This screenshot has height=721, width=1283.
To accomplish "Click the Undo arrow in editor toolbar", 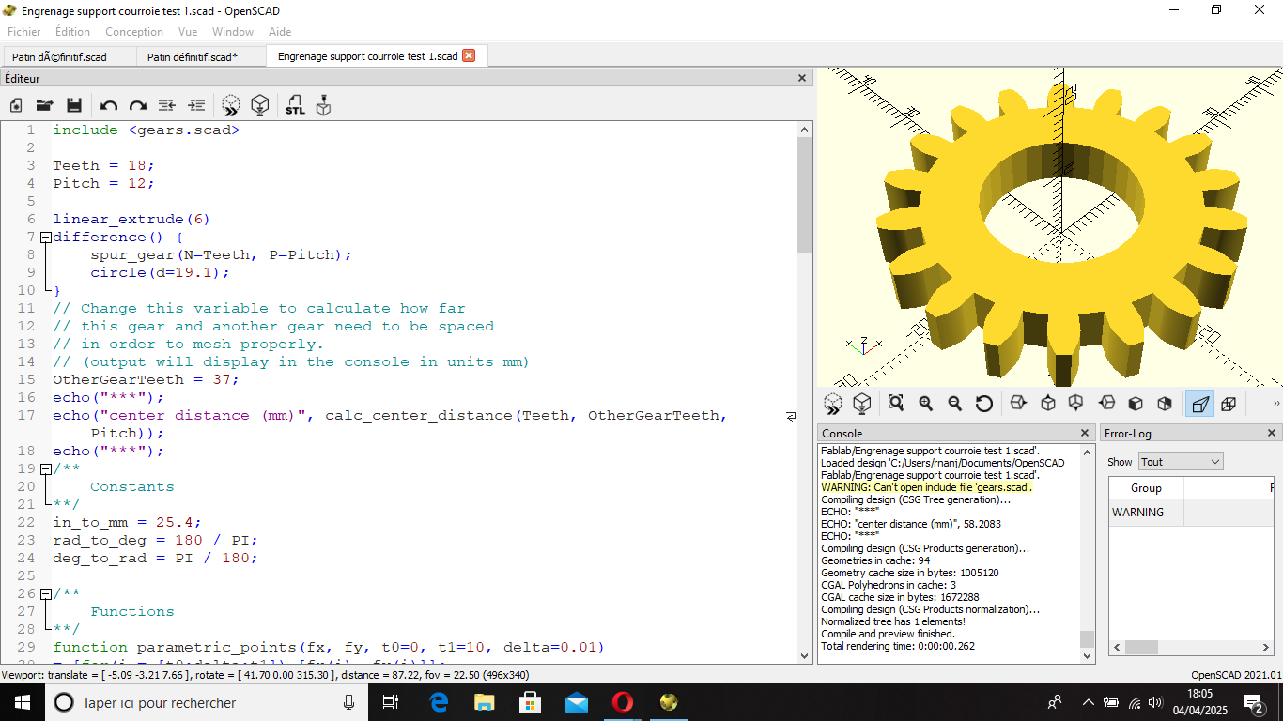I will click(109, 106).
